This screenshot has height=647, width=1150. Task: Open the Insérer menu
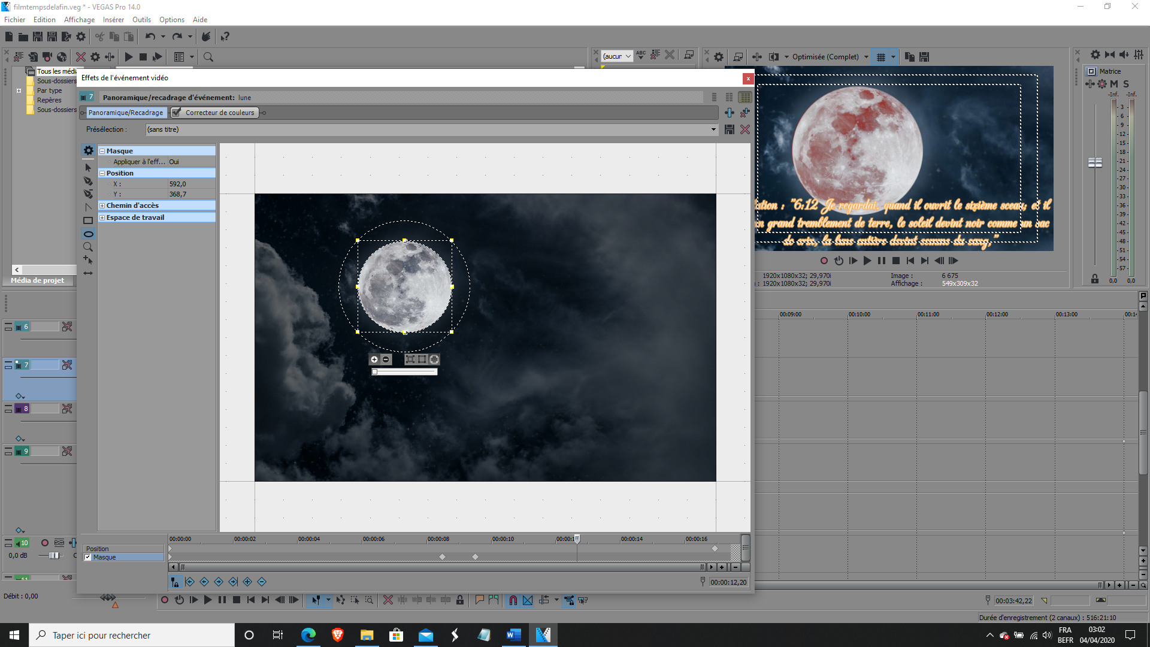coord(113,20)
